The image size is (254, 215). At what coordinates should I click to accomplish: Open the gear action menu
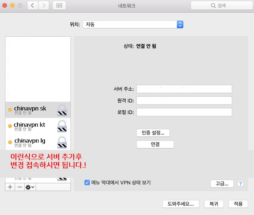pyautogui.click(x=30, y=187)
